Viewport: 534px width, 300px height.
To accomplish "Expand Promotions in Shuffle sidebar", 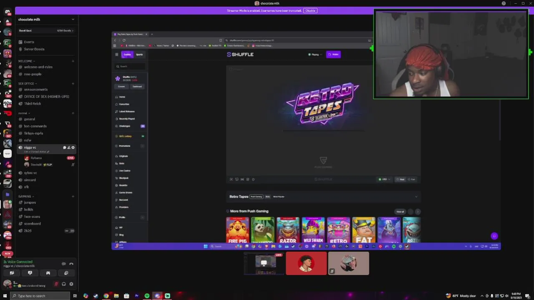I will [142, 146].
